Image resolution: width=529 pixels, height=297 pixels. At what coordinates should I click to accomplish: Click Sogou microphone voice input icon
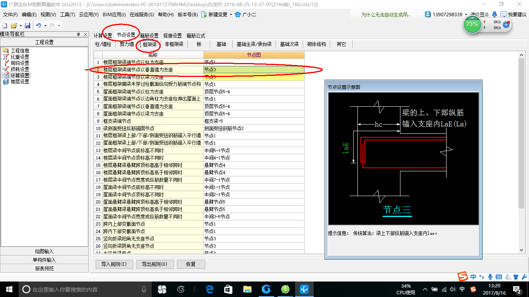pos(490,277)
